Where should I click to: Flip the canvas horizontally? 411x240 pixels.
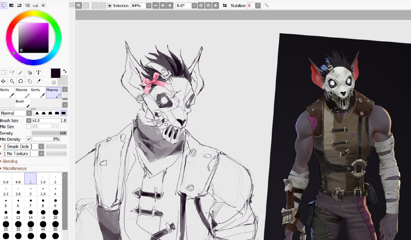point(225,5)
